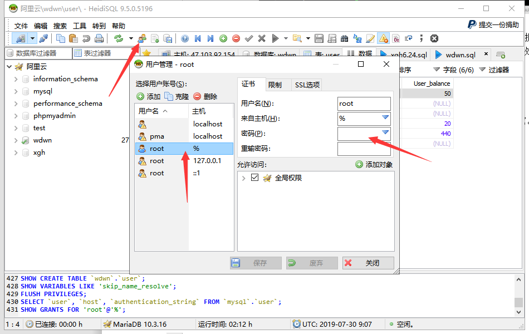Viewport: 529px width, 334px height.
Task: Toggle the stop-on-errors warning icon
Action: [x=383, y=38]
